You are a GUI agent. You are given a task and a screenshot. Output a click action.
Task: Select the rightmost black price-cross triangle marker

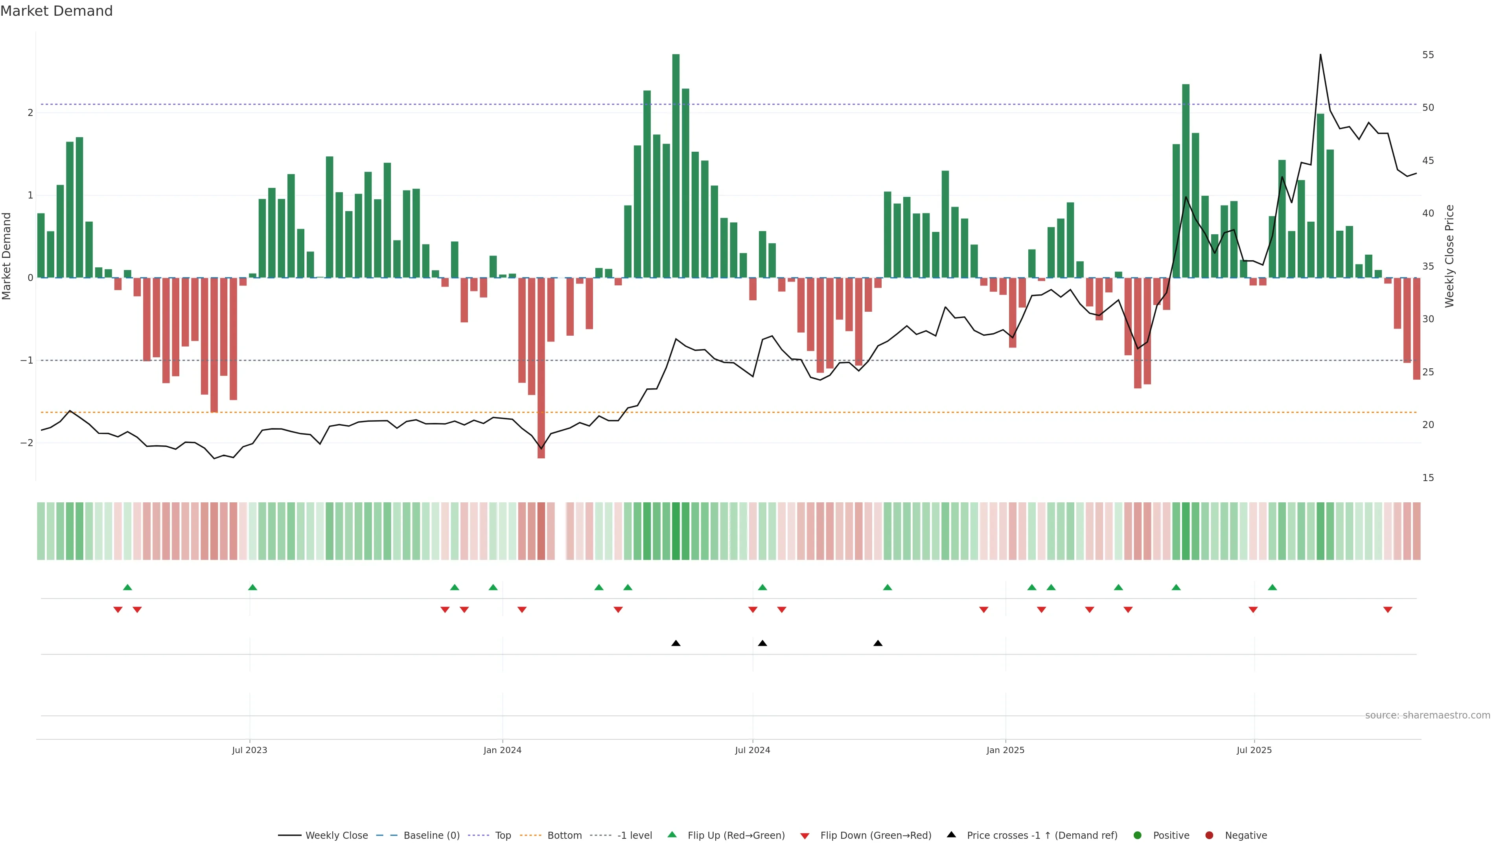(x=878, y=643)
